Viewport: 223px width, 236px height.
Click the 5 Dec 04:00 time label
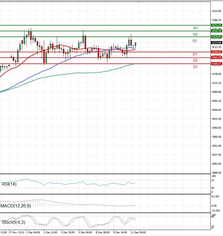tap(85, 232)
